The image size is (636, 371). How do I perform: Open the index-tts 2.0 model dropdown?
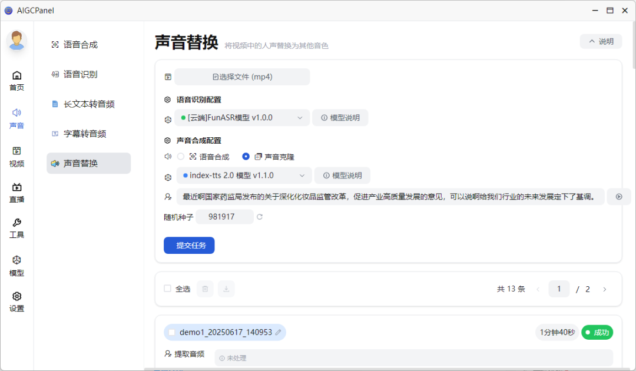pyautogui.click(x=241, y=175)
